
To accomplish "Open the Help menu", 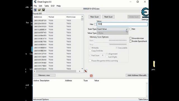I will pos(58,6).
